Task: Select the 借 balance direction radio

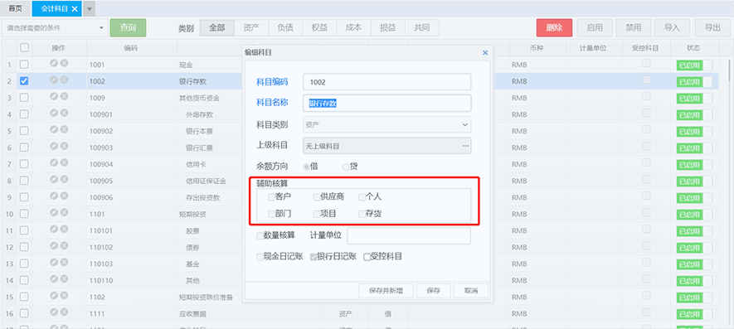Action: [x=307, y=167]
